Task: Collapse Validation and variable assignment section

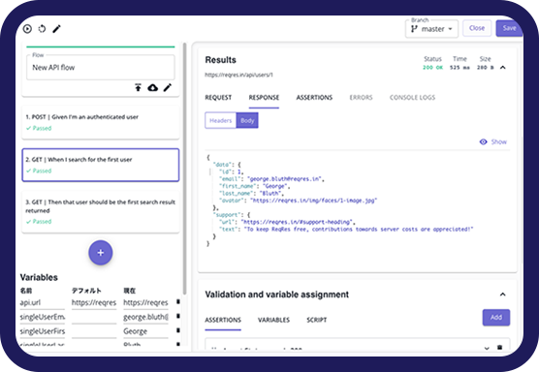Action: [x=502, y=294]
